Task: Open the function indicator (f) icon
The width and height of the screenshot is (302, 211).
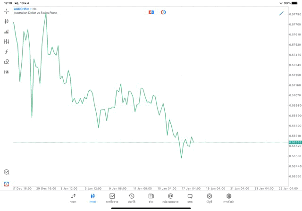Action: [6, 52]
